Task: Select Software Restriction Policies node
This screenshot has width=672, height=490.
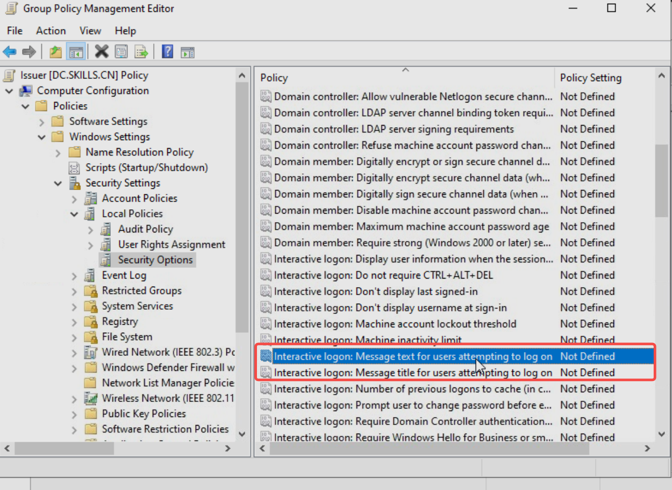Action: 165,429
